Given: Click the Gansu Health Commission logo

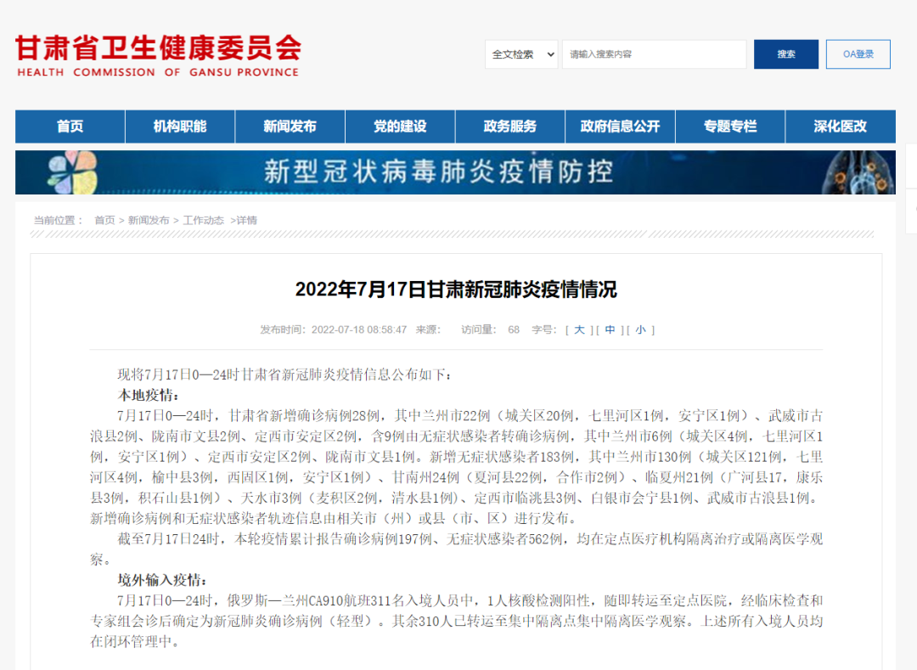Looking at the screenshot, I should coord(158,55).
